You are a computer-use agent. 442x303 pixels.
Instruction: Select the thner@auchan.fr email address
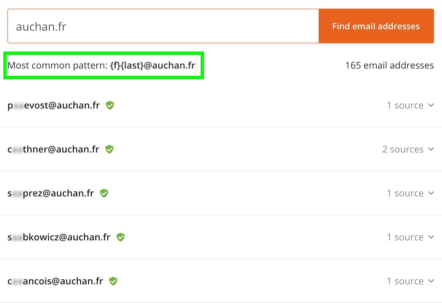tap(53, 149)
